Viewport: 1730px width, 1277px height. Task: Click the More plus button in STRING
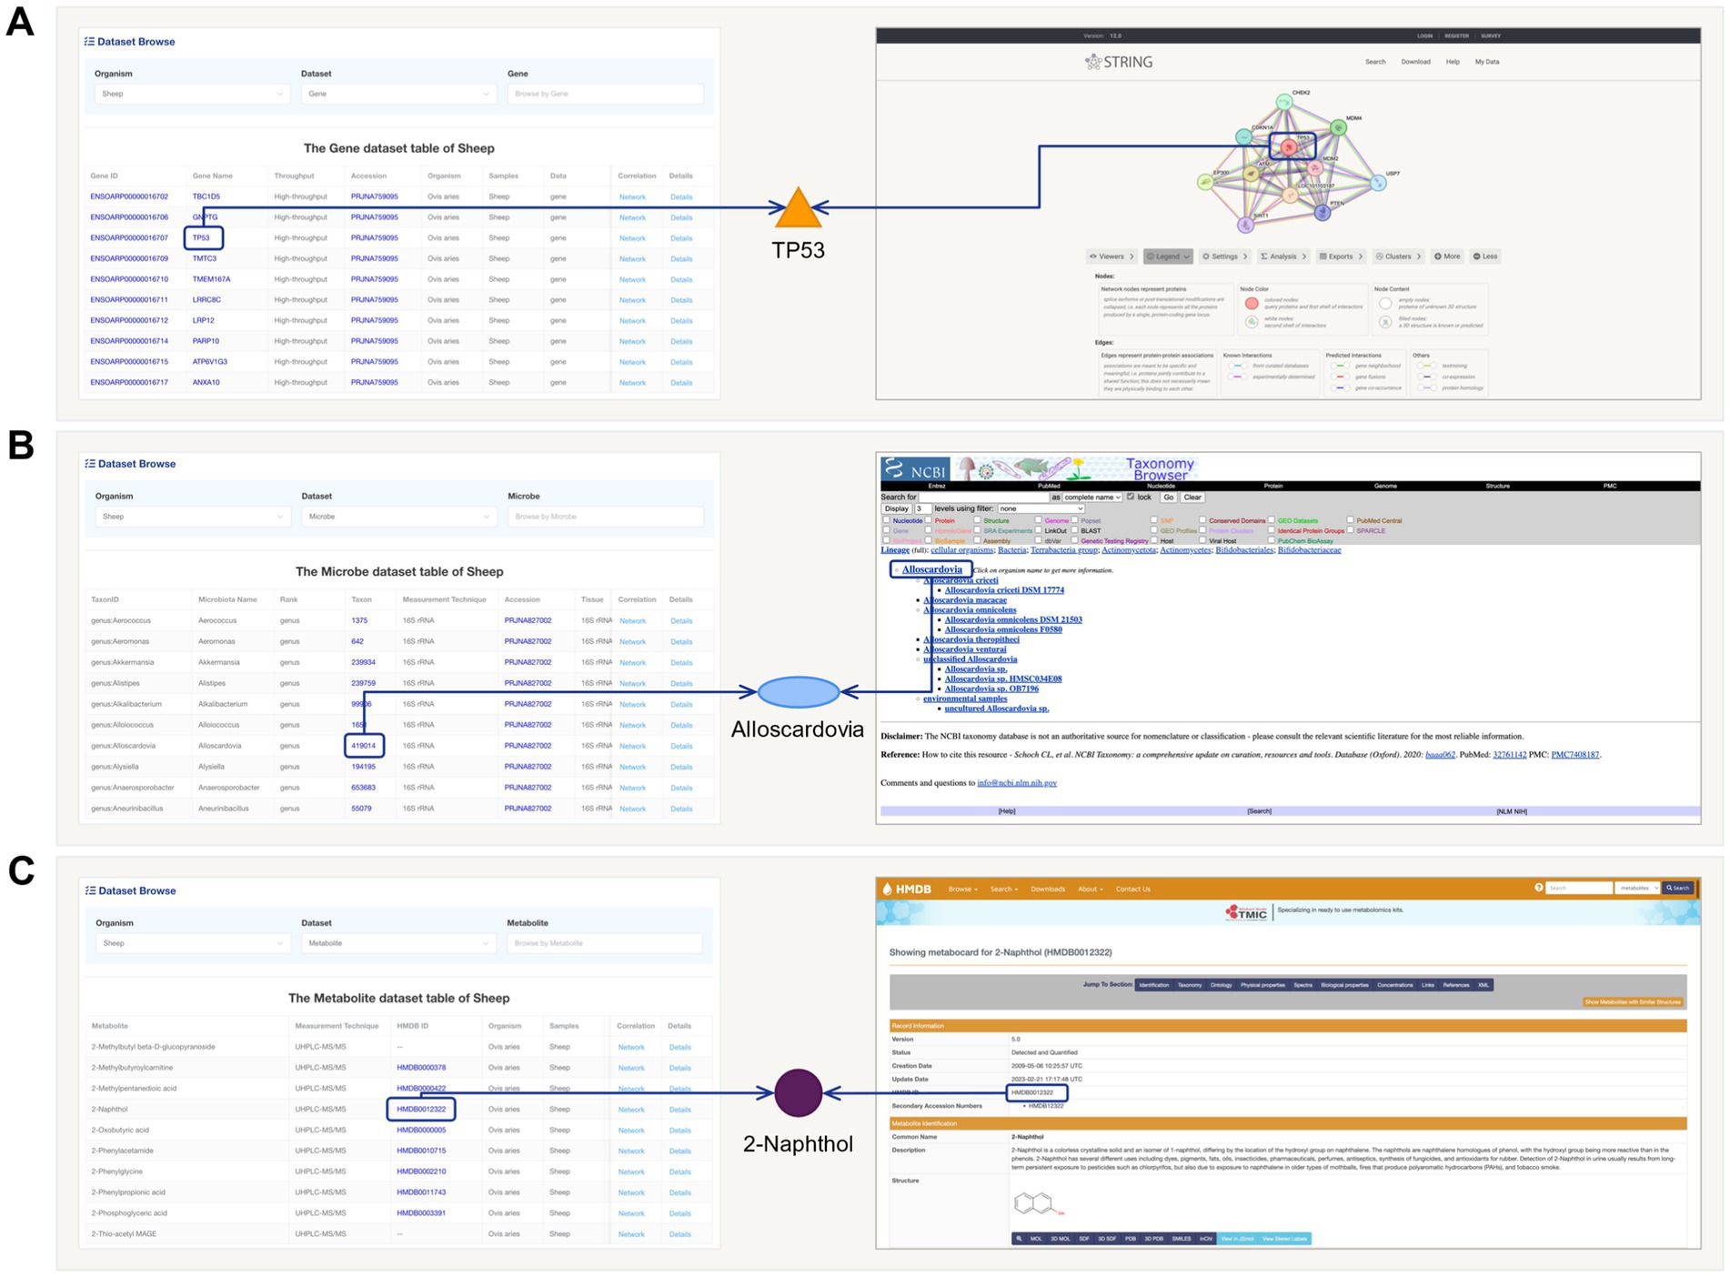pyautogui.click(x=1446, y=256)
